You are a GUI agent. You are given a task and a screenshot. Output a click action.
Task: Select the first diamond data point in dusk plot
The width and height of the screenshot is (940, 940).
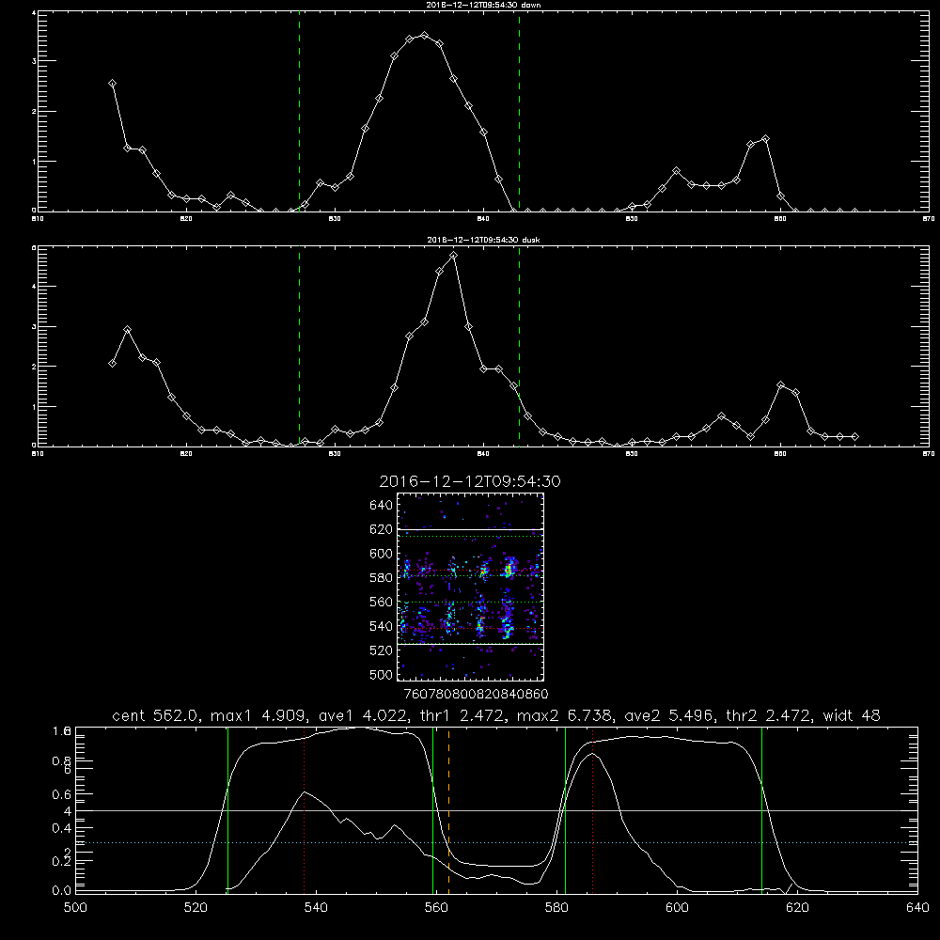(x=112, y=363)
